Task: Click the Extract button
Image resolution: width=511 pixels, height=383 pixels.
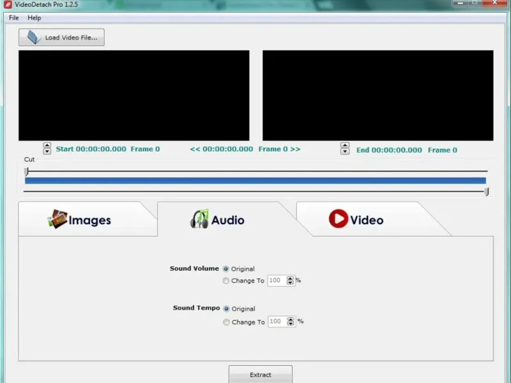Action: coord(261,375)
